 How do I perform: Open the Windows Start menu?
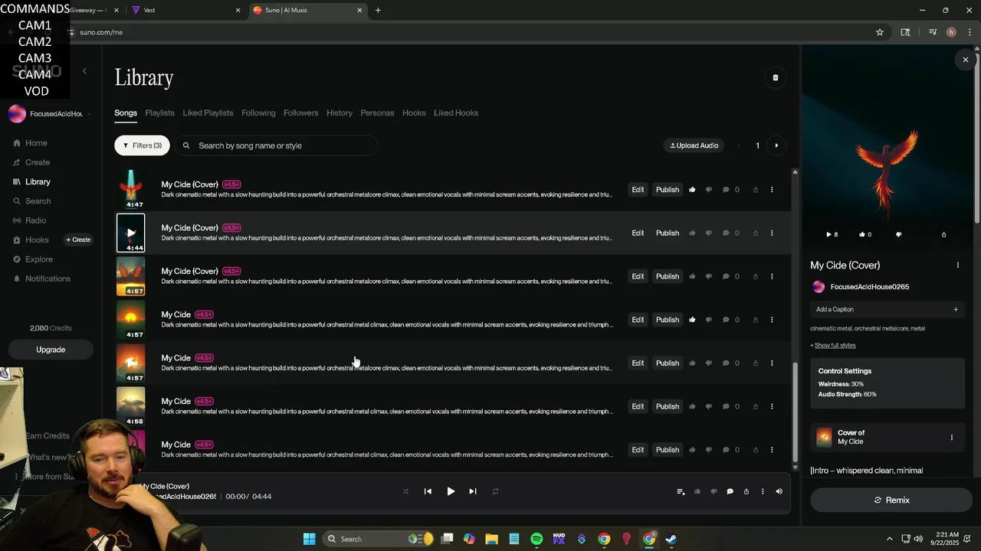(x=309, y=539)
